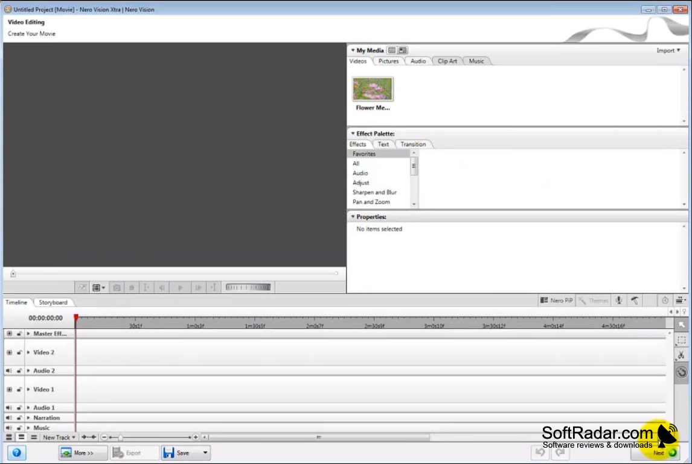Click the snapshot camera icon under preview

click(x=117, y=288)
